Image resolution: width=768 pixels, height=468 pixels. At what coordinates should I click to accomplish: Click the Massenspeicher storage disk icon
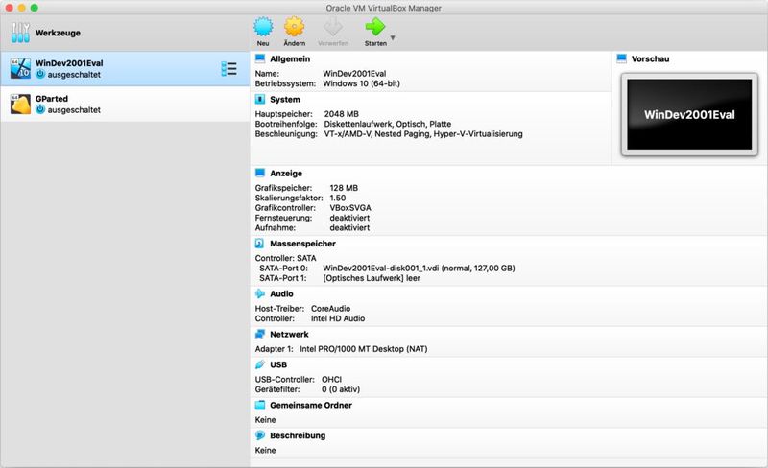(259, 244)
